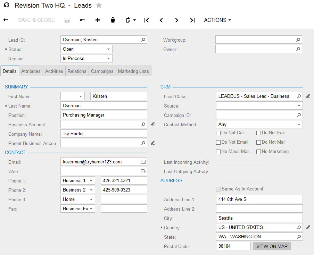The width and height of the screenshot is (314, 255).
Task: Check the Do Not Call box
Action: [218, 133]
